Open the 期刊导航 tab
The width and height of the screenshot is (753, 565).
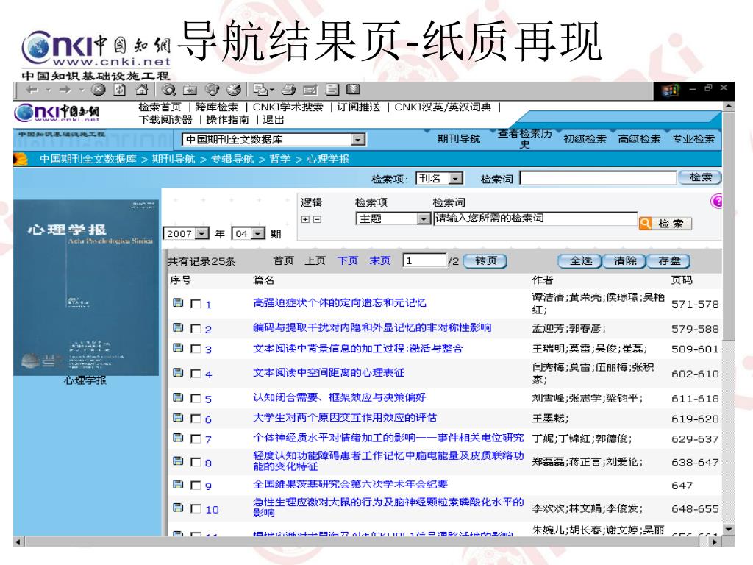[x=458, y=139]
